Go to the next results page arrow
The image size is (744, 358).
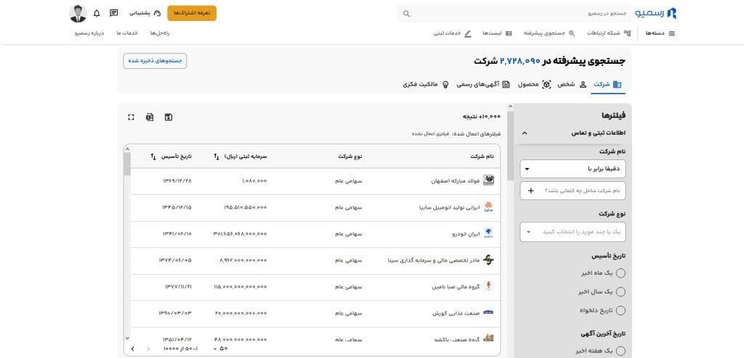pos(132,349)
